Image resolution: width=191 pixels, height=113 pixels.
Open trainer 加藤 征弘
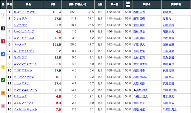coord(168,103)
